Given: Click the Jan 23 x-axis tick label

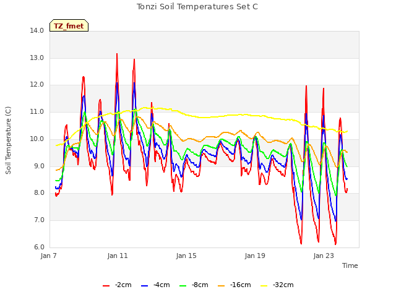Looking at the screenshot, I should click(324, 256).
